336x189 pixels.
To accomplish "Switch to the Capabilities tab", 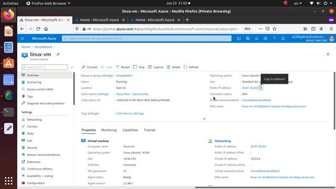I will pyautogui.click(x=130, y=130).
